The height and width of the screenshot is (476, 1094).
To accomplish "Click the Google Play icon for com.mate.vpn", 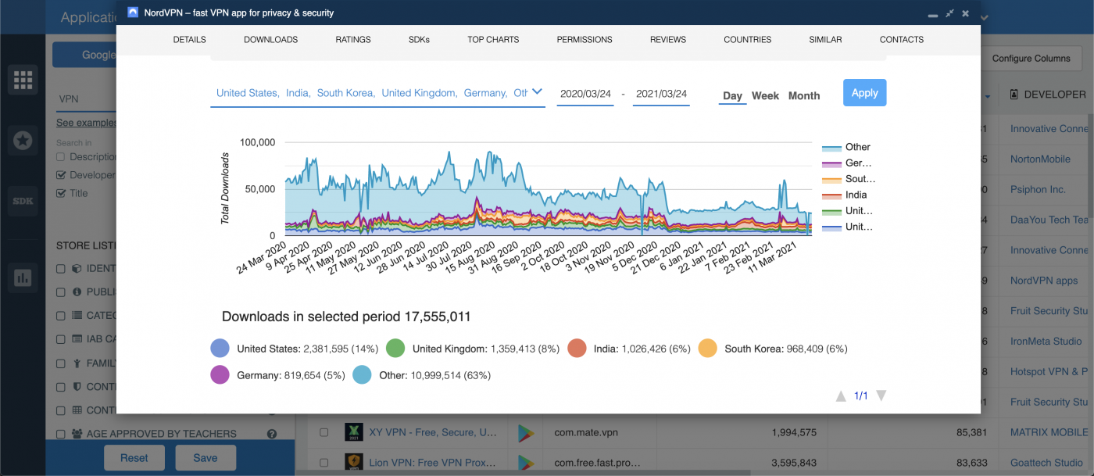I will (x=527, y=432).
